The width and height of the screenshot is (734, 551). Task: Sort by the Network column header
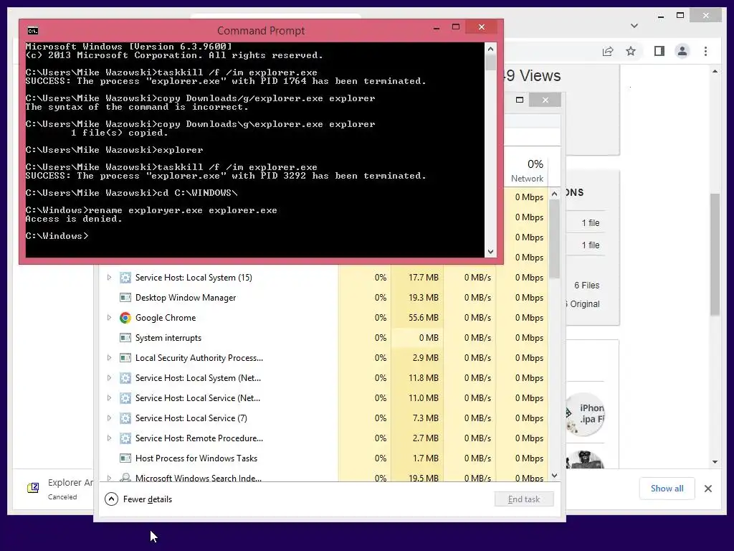click(527, 171)
